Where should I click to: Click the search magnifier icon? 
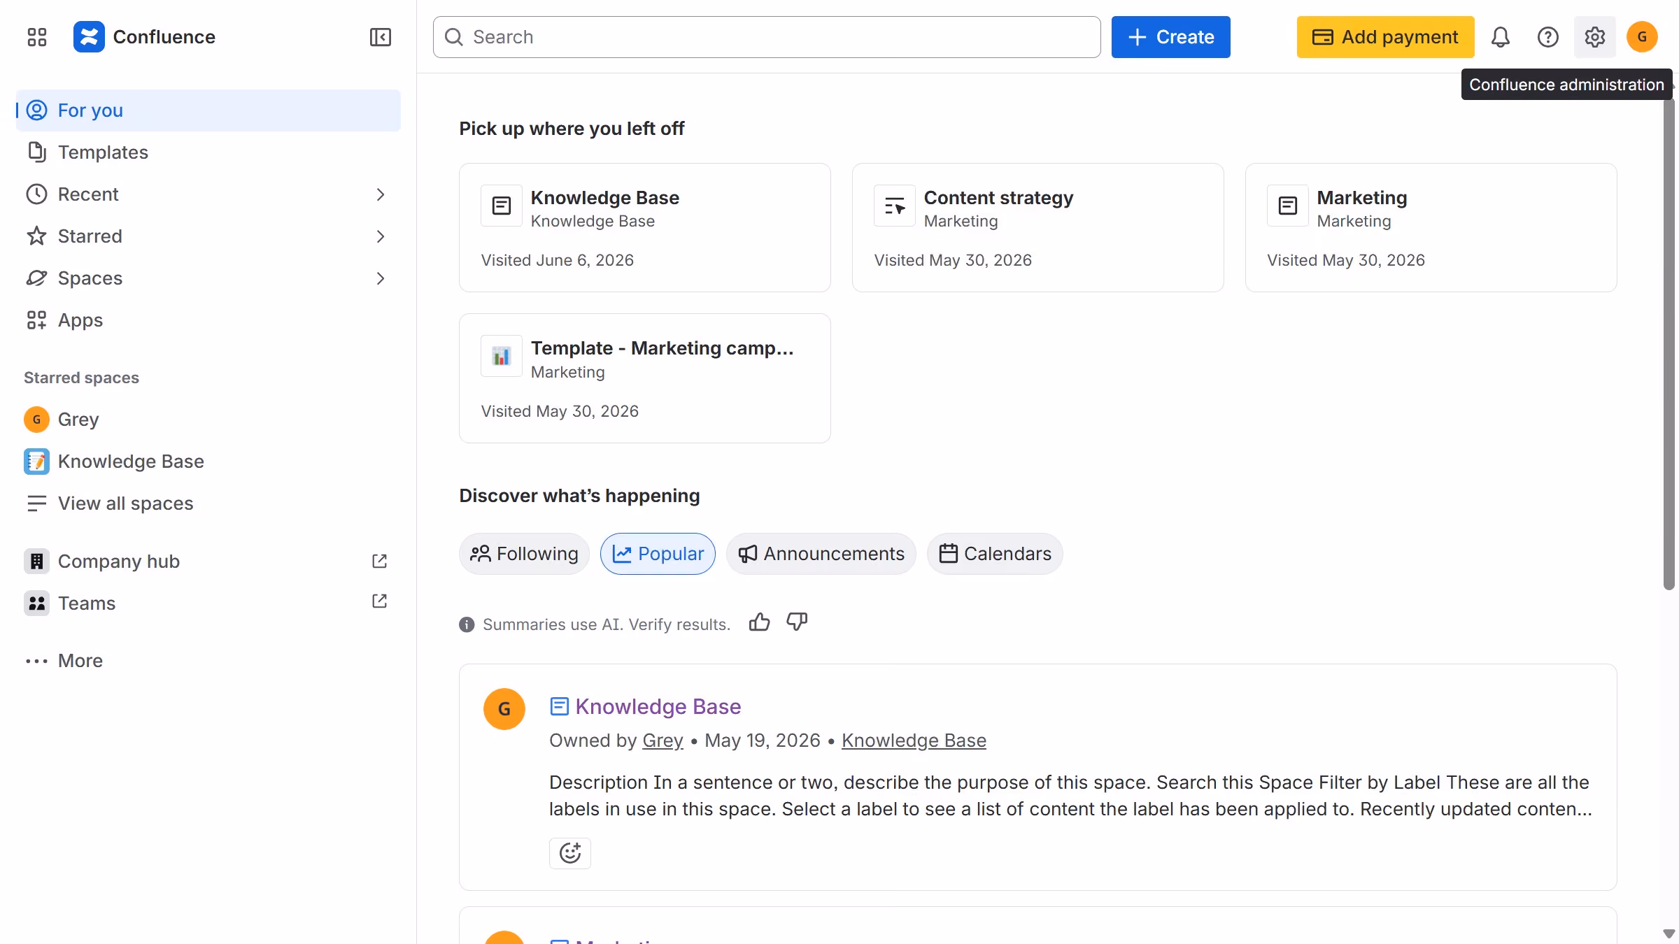pyautogui.click(x=454, y=37)
